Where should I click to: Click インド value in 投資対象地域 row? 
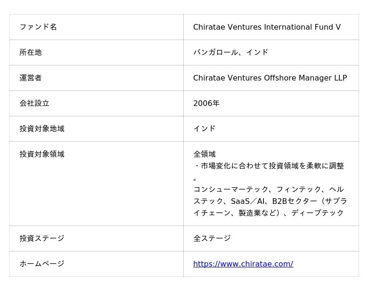click(205, 129)
